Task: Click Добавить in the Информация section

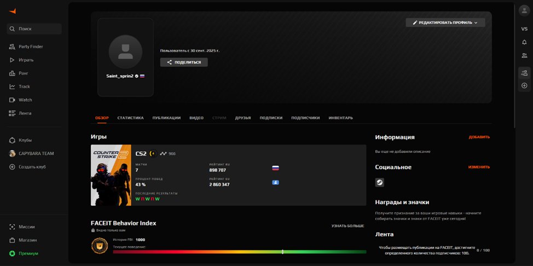Action: pyautogui.click(x=479, y=137)
